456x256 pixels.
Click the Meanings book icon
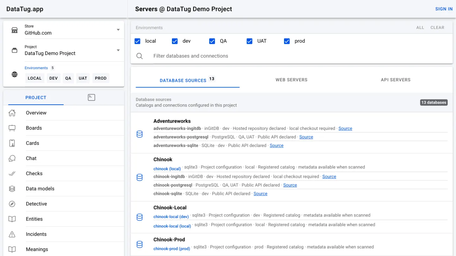[12, 249]
